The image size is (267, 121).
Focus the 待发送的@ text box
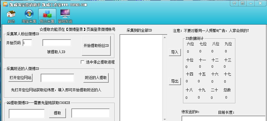pyautogui.click(x=224, y=119)
